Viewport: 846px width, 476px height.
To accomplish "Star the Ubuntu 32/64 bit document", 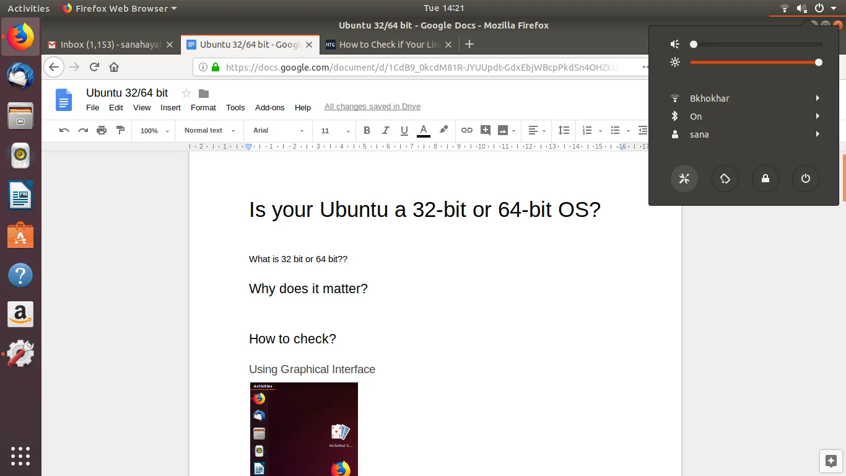I will point(186,93).
